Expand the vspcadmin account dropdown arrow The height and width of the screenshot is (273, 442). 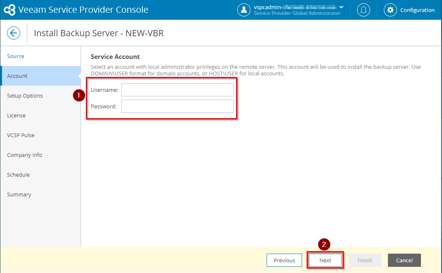(341, 7)
